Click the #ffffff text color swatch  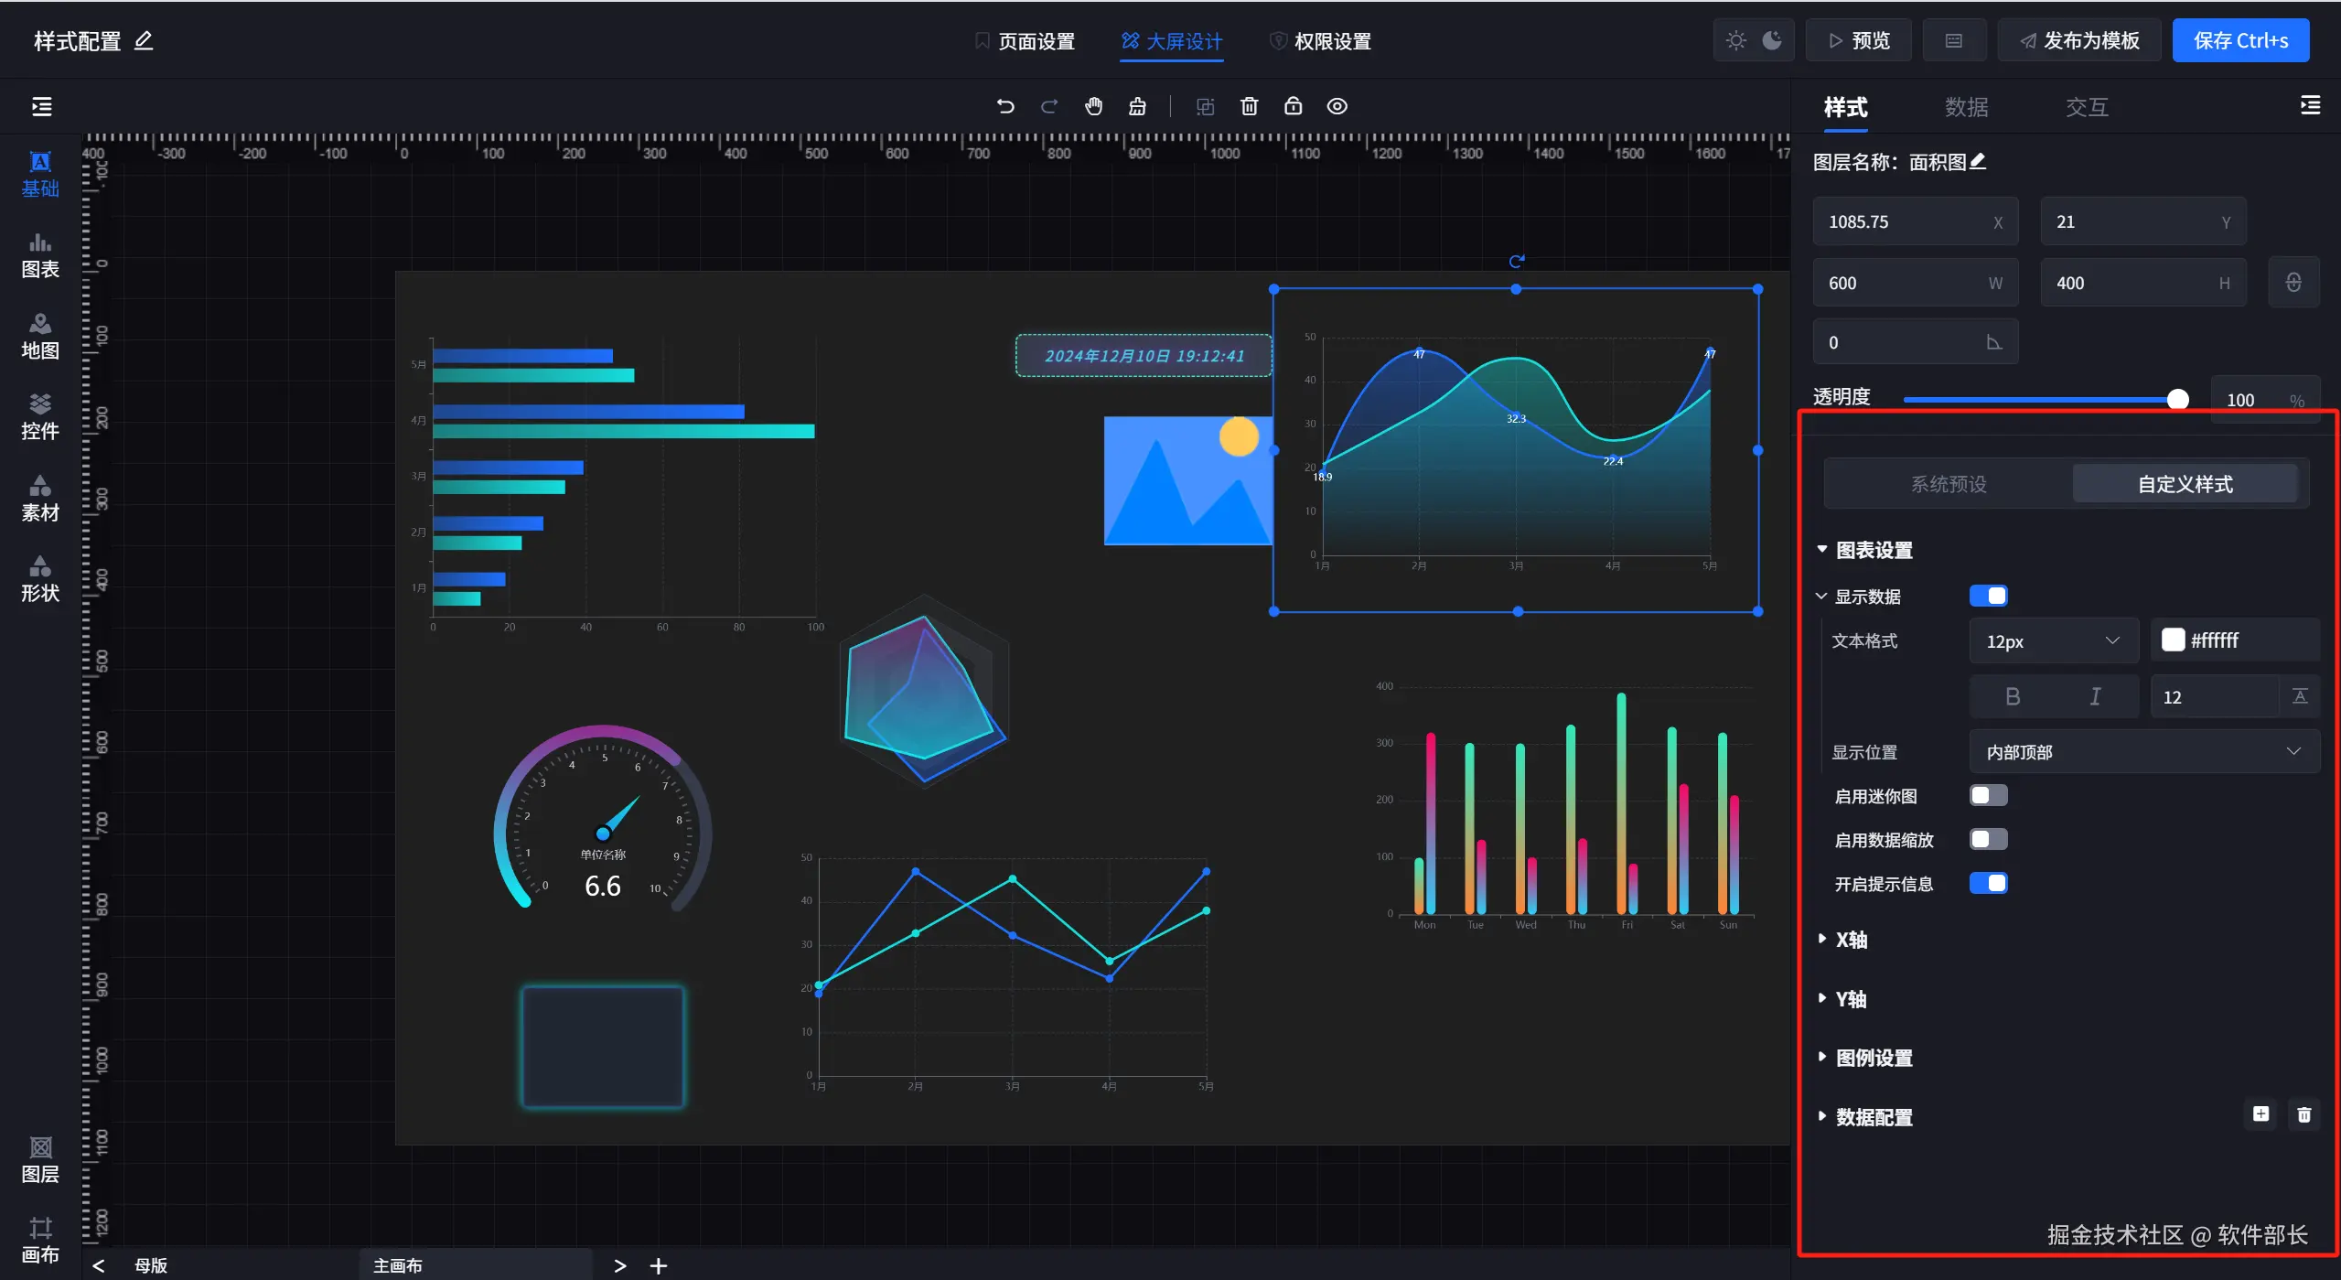tap(2173, 640)
